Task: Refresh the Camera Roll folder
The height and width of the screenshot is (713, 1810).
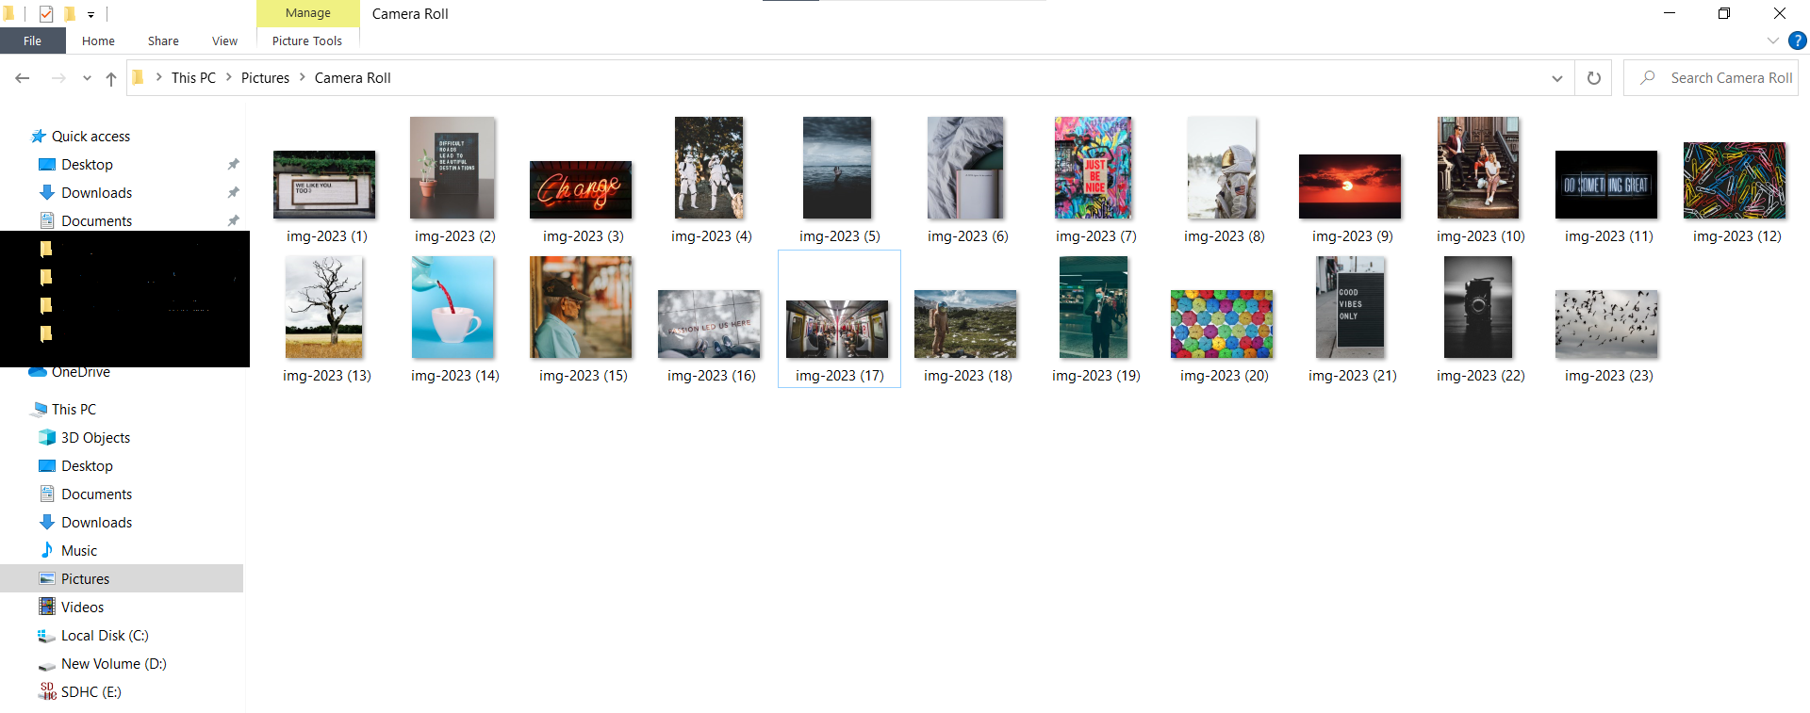Action: [1593, 78]
